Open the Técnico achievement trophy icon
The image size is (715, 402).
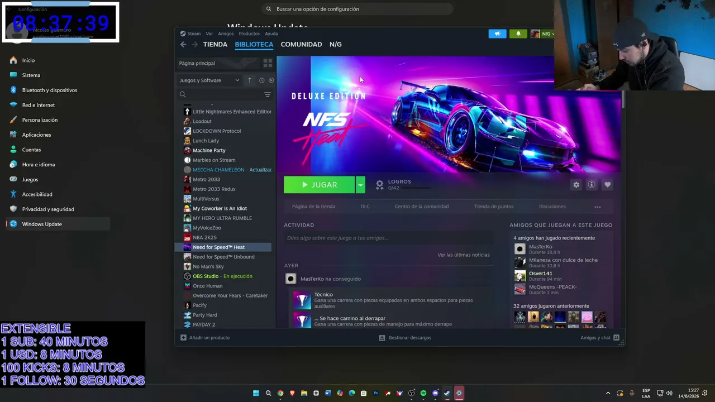(302, 300)
